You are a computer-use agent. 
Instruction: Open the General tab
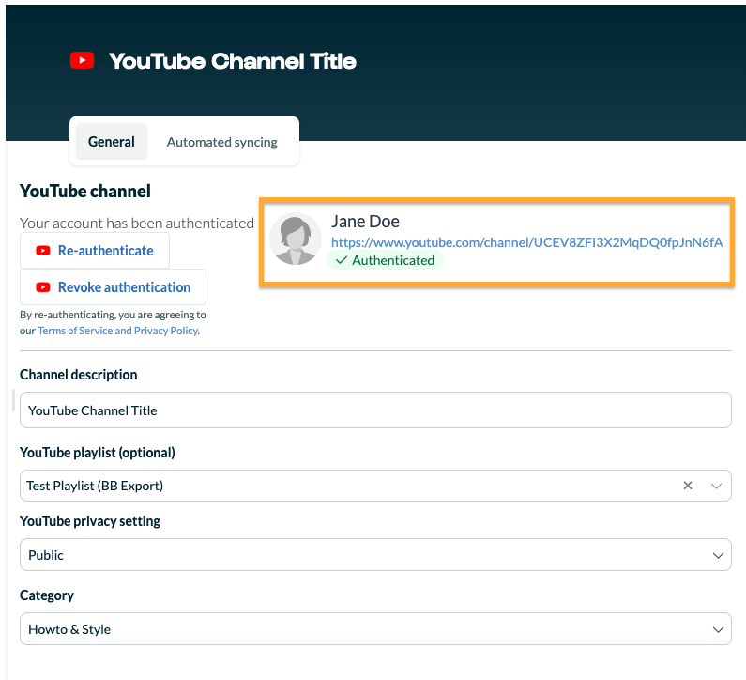tap(112, 142)
